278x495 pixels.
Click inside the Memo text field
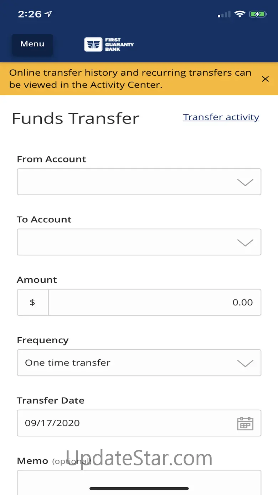click(139, 483)
